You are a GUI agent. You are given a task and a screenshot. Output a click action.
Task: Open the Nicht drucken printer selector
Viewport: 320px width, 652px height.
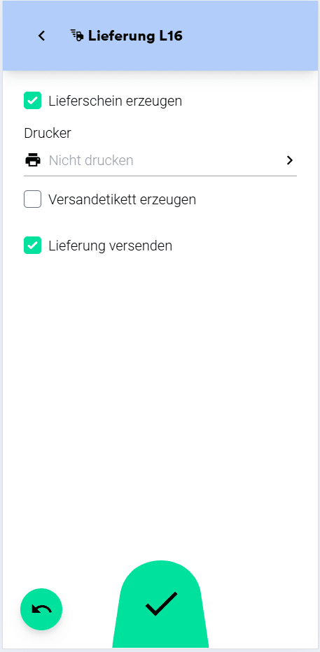pos(160,160)
